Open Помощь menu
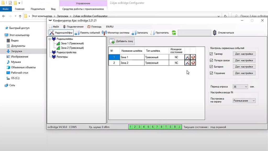 pos(94,26)
